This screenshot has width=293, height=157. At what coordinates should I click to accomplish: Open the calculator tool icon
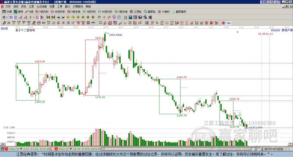(x=130, y=17)
